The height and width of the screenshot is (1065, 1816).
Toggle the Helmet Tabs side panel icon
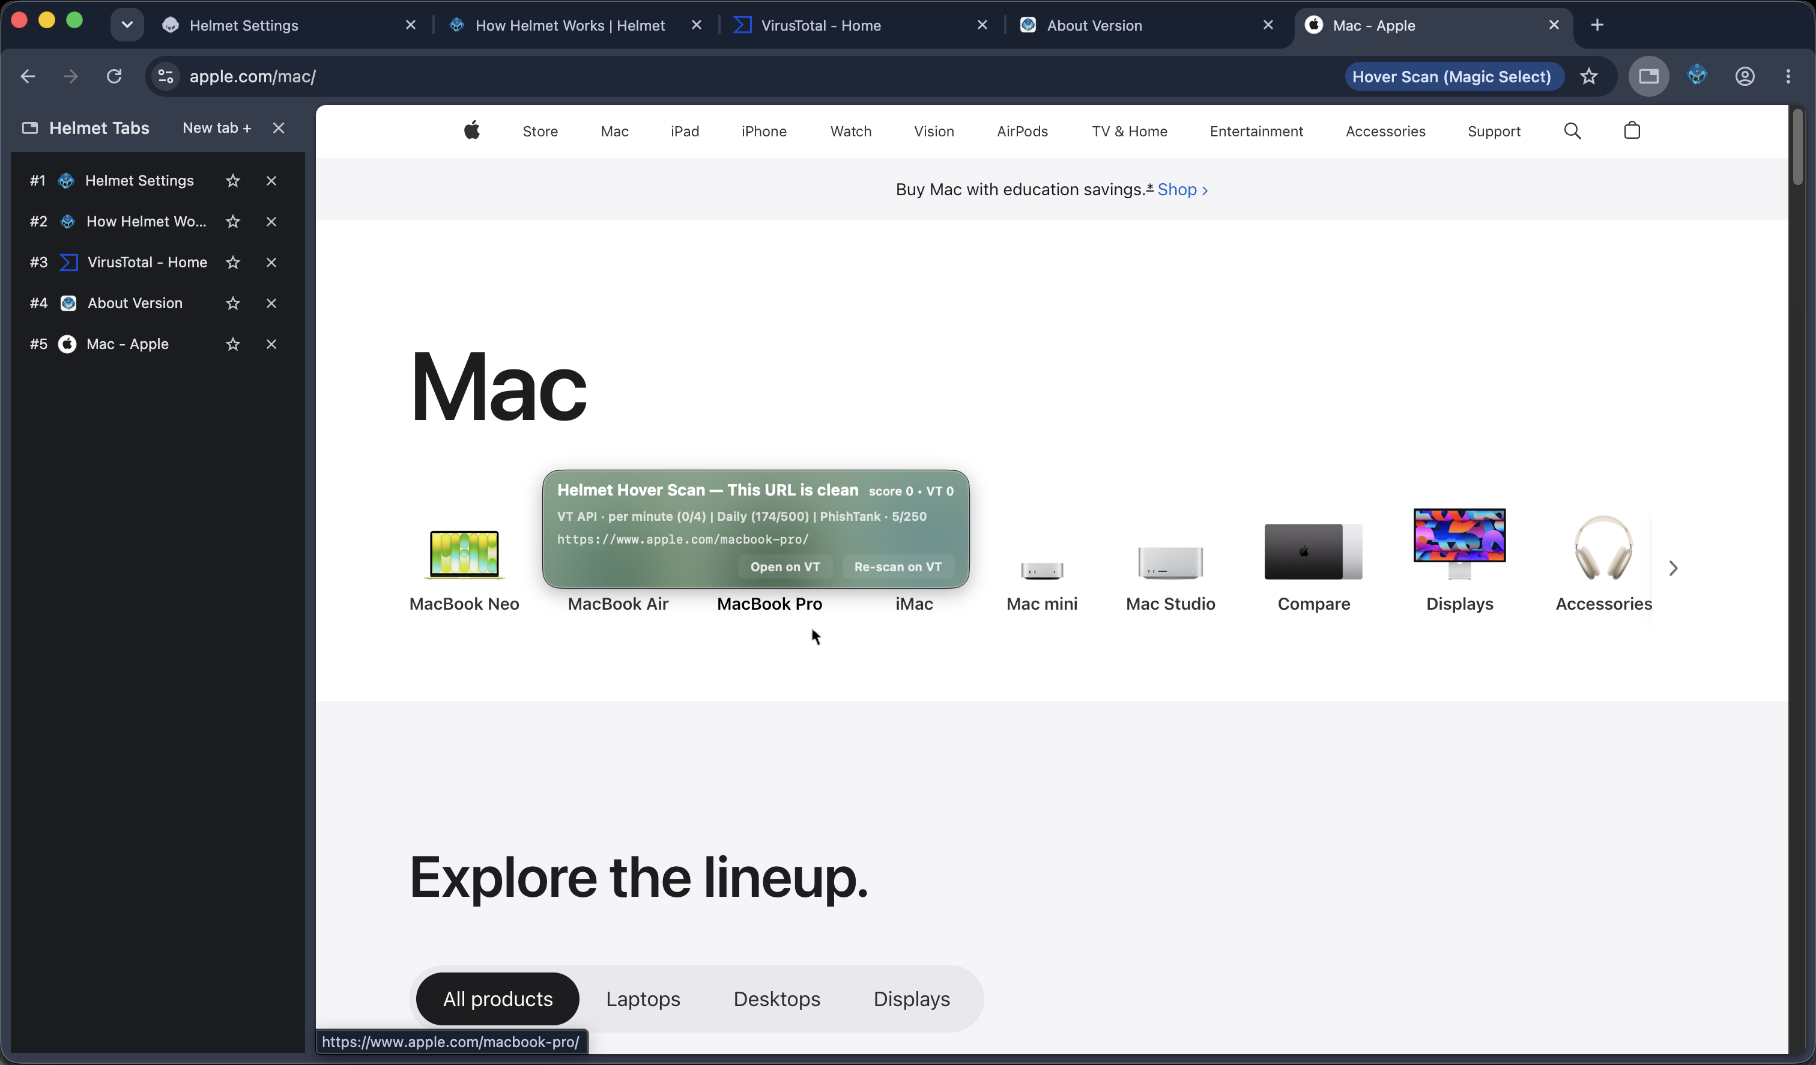(1649, 76)
